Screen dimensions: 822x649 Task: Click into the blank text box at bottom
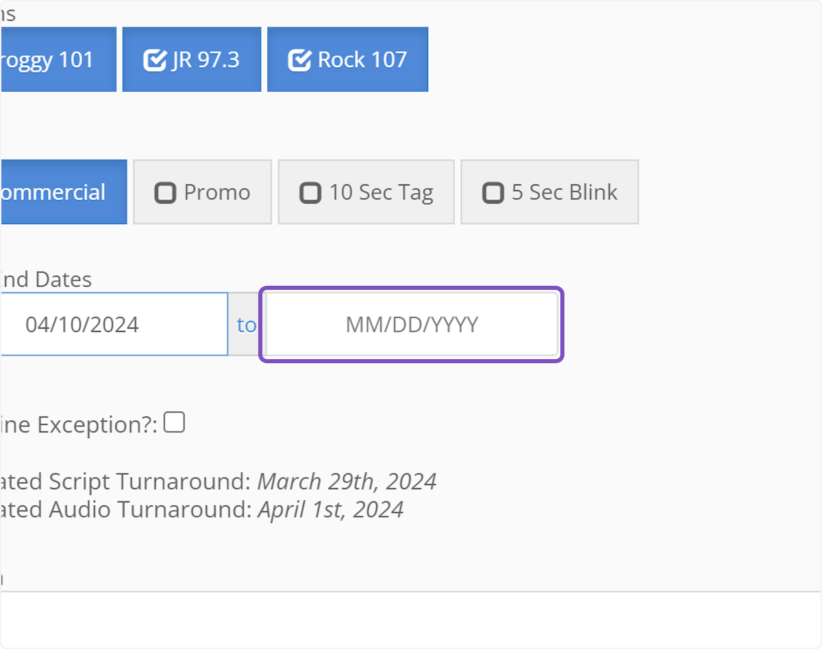411,618
